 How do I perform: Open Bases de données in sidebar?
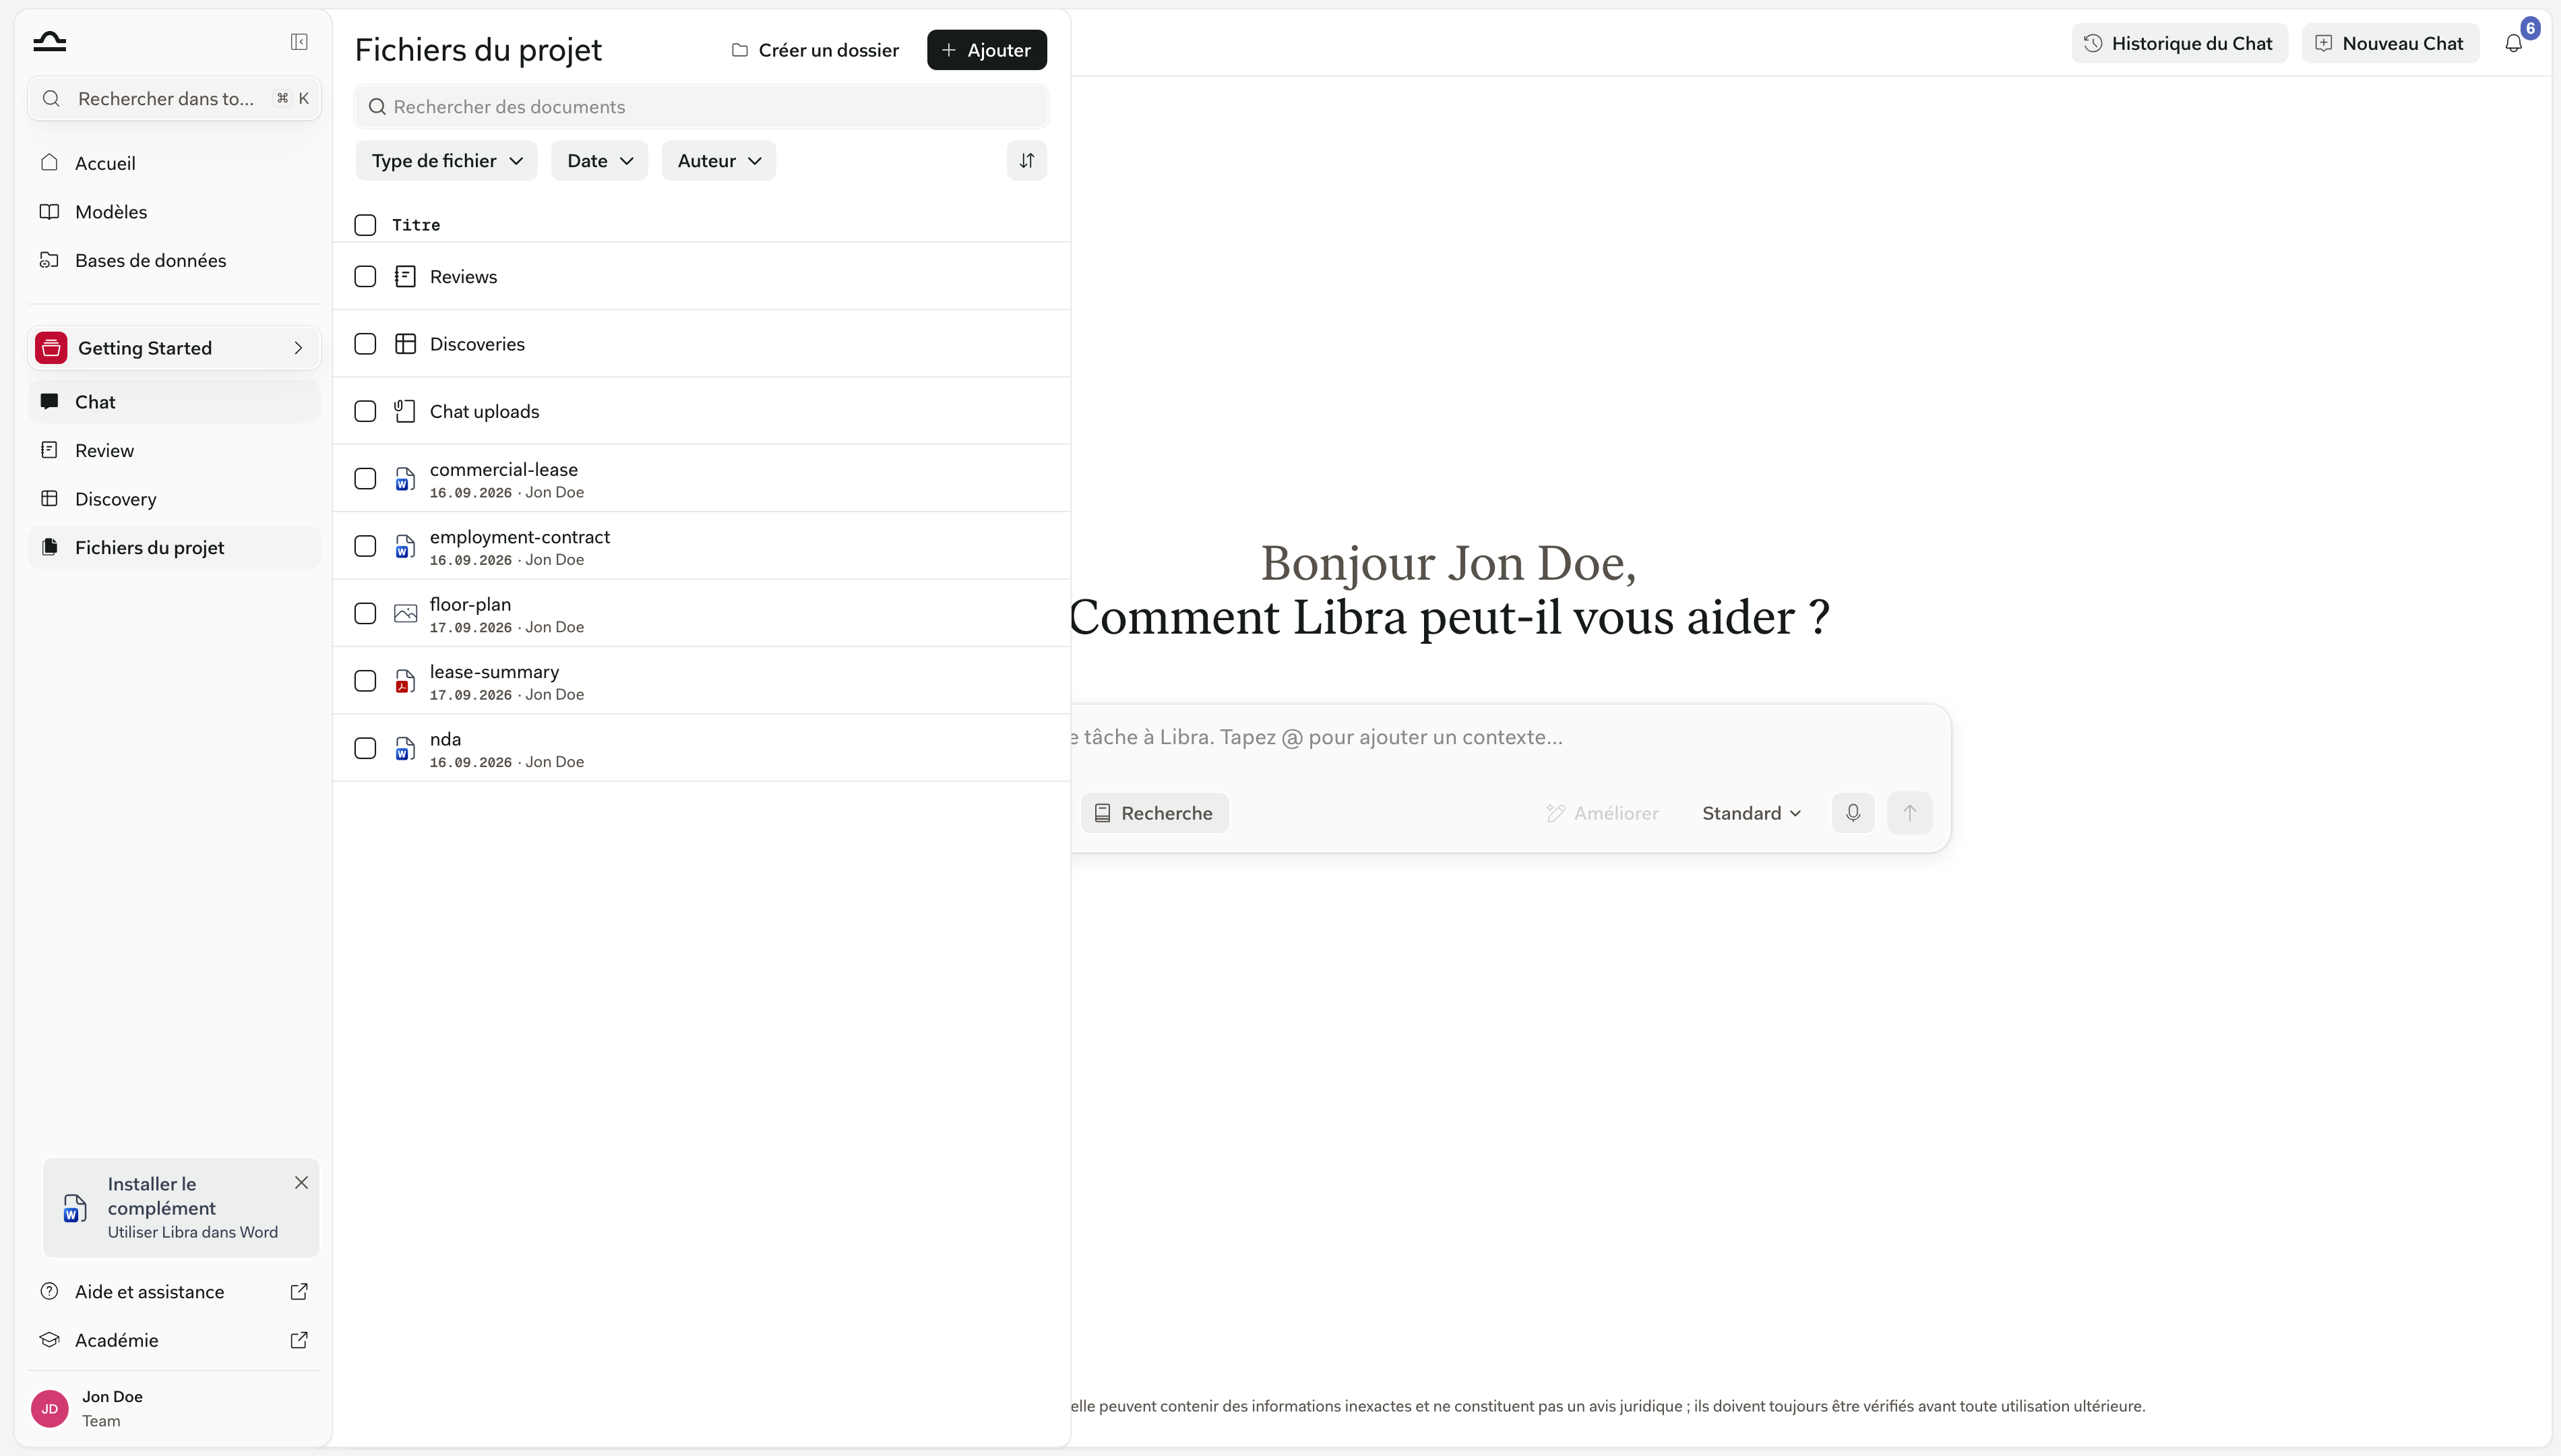[174, 260]
